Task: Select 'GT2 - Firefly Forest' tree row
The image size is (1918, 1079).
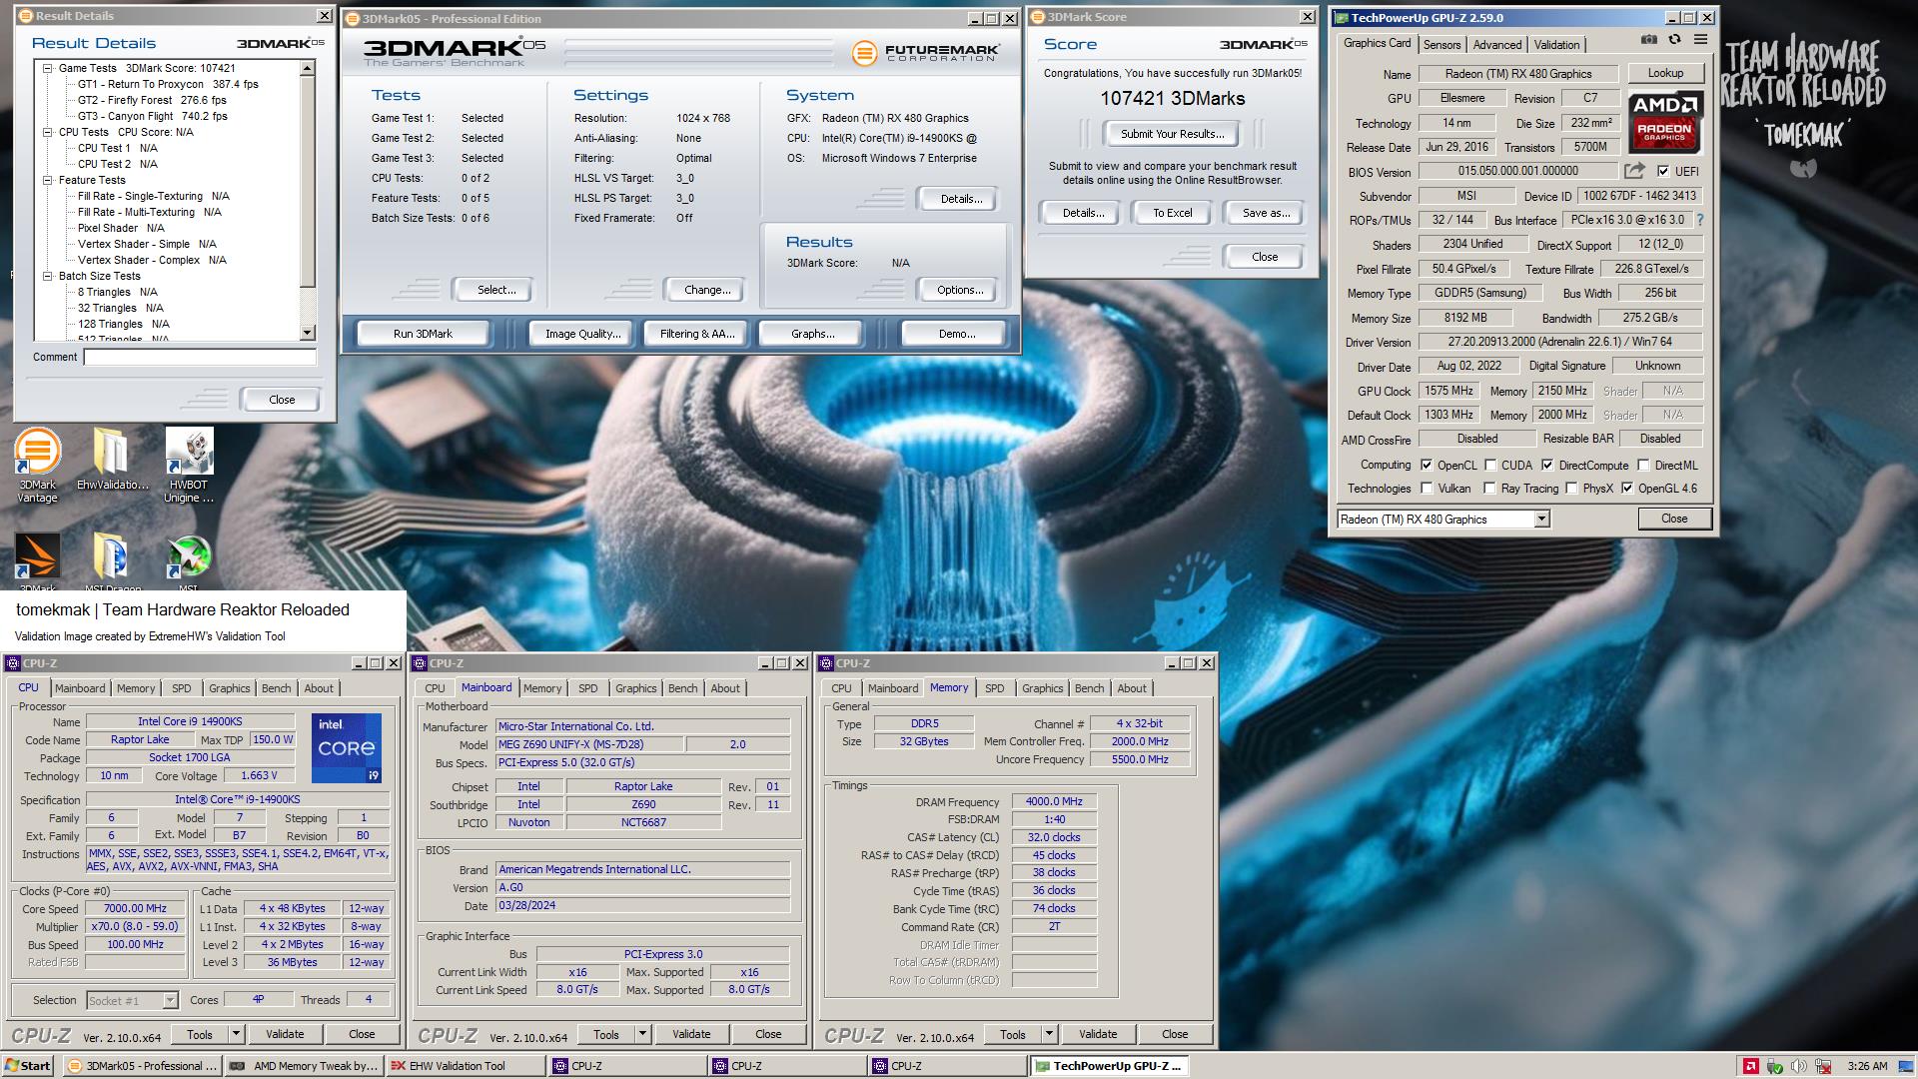Action: (152, 100)
